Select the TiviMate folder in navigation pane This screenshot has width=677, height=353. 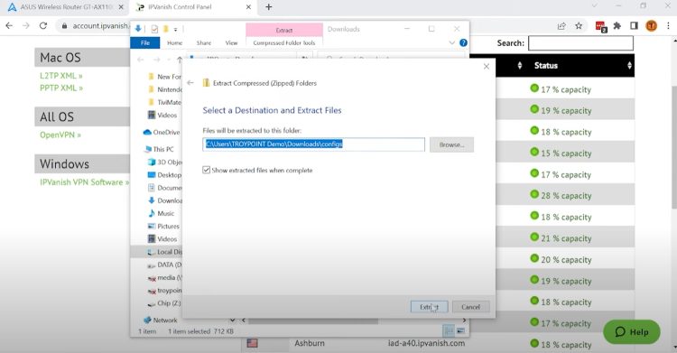164,102
